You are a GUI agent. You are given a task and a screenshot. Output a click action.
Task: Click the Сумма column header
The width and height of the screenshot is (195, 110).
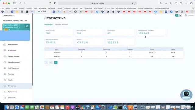(152, 49)
